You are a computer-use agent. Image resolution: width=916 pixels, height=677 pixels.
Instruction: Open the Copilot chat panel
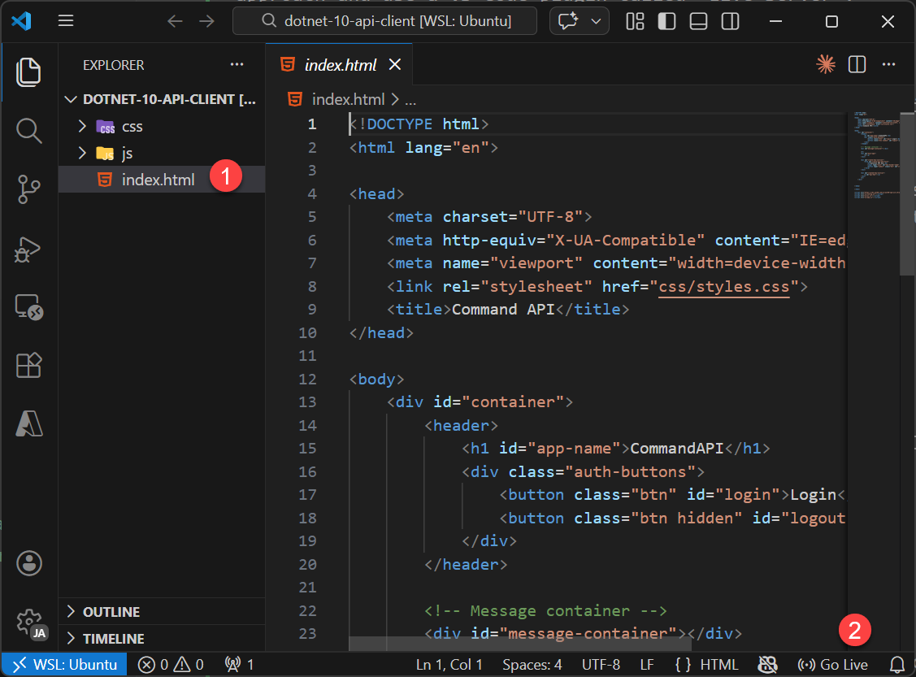click(x=569, y=20)
